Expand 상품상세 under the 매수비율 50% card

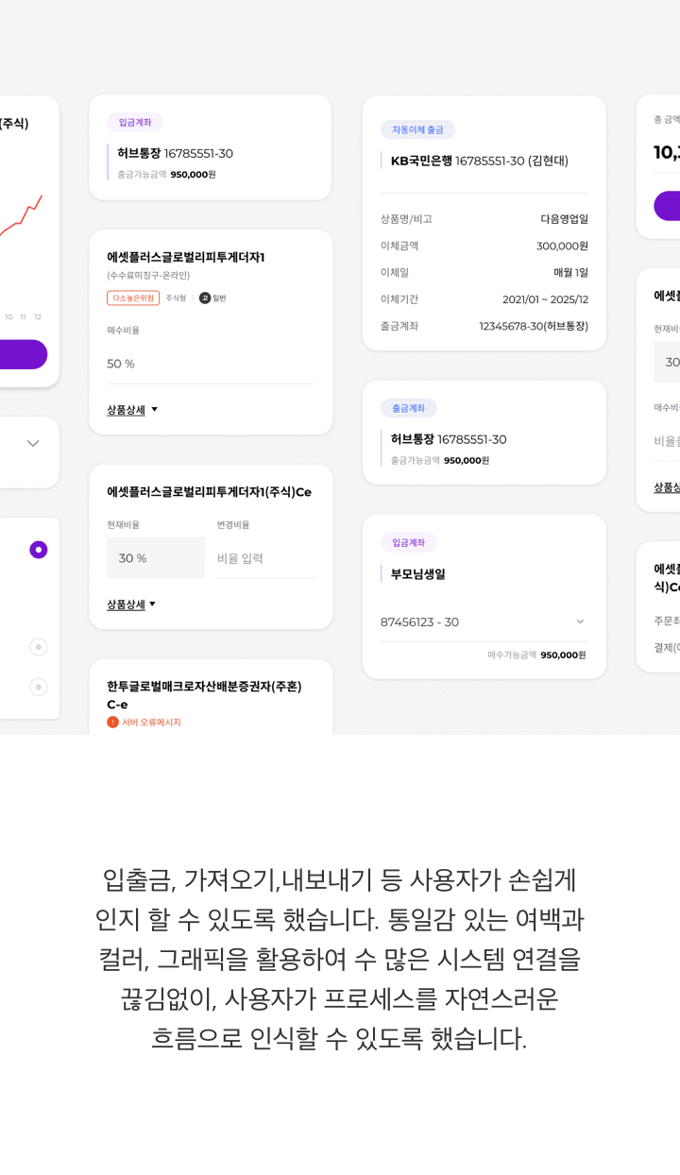[132, 410]
